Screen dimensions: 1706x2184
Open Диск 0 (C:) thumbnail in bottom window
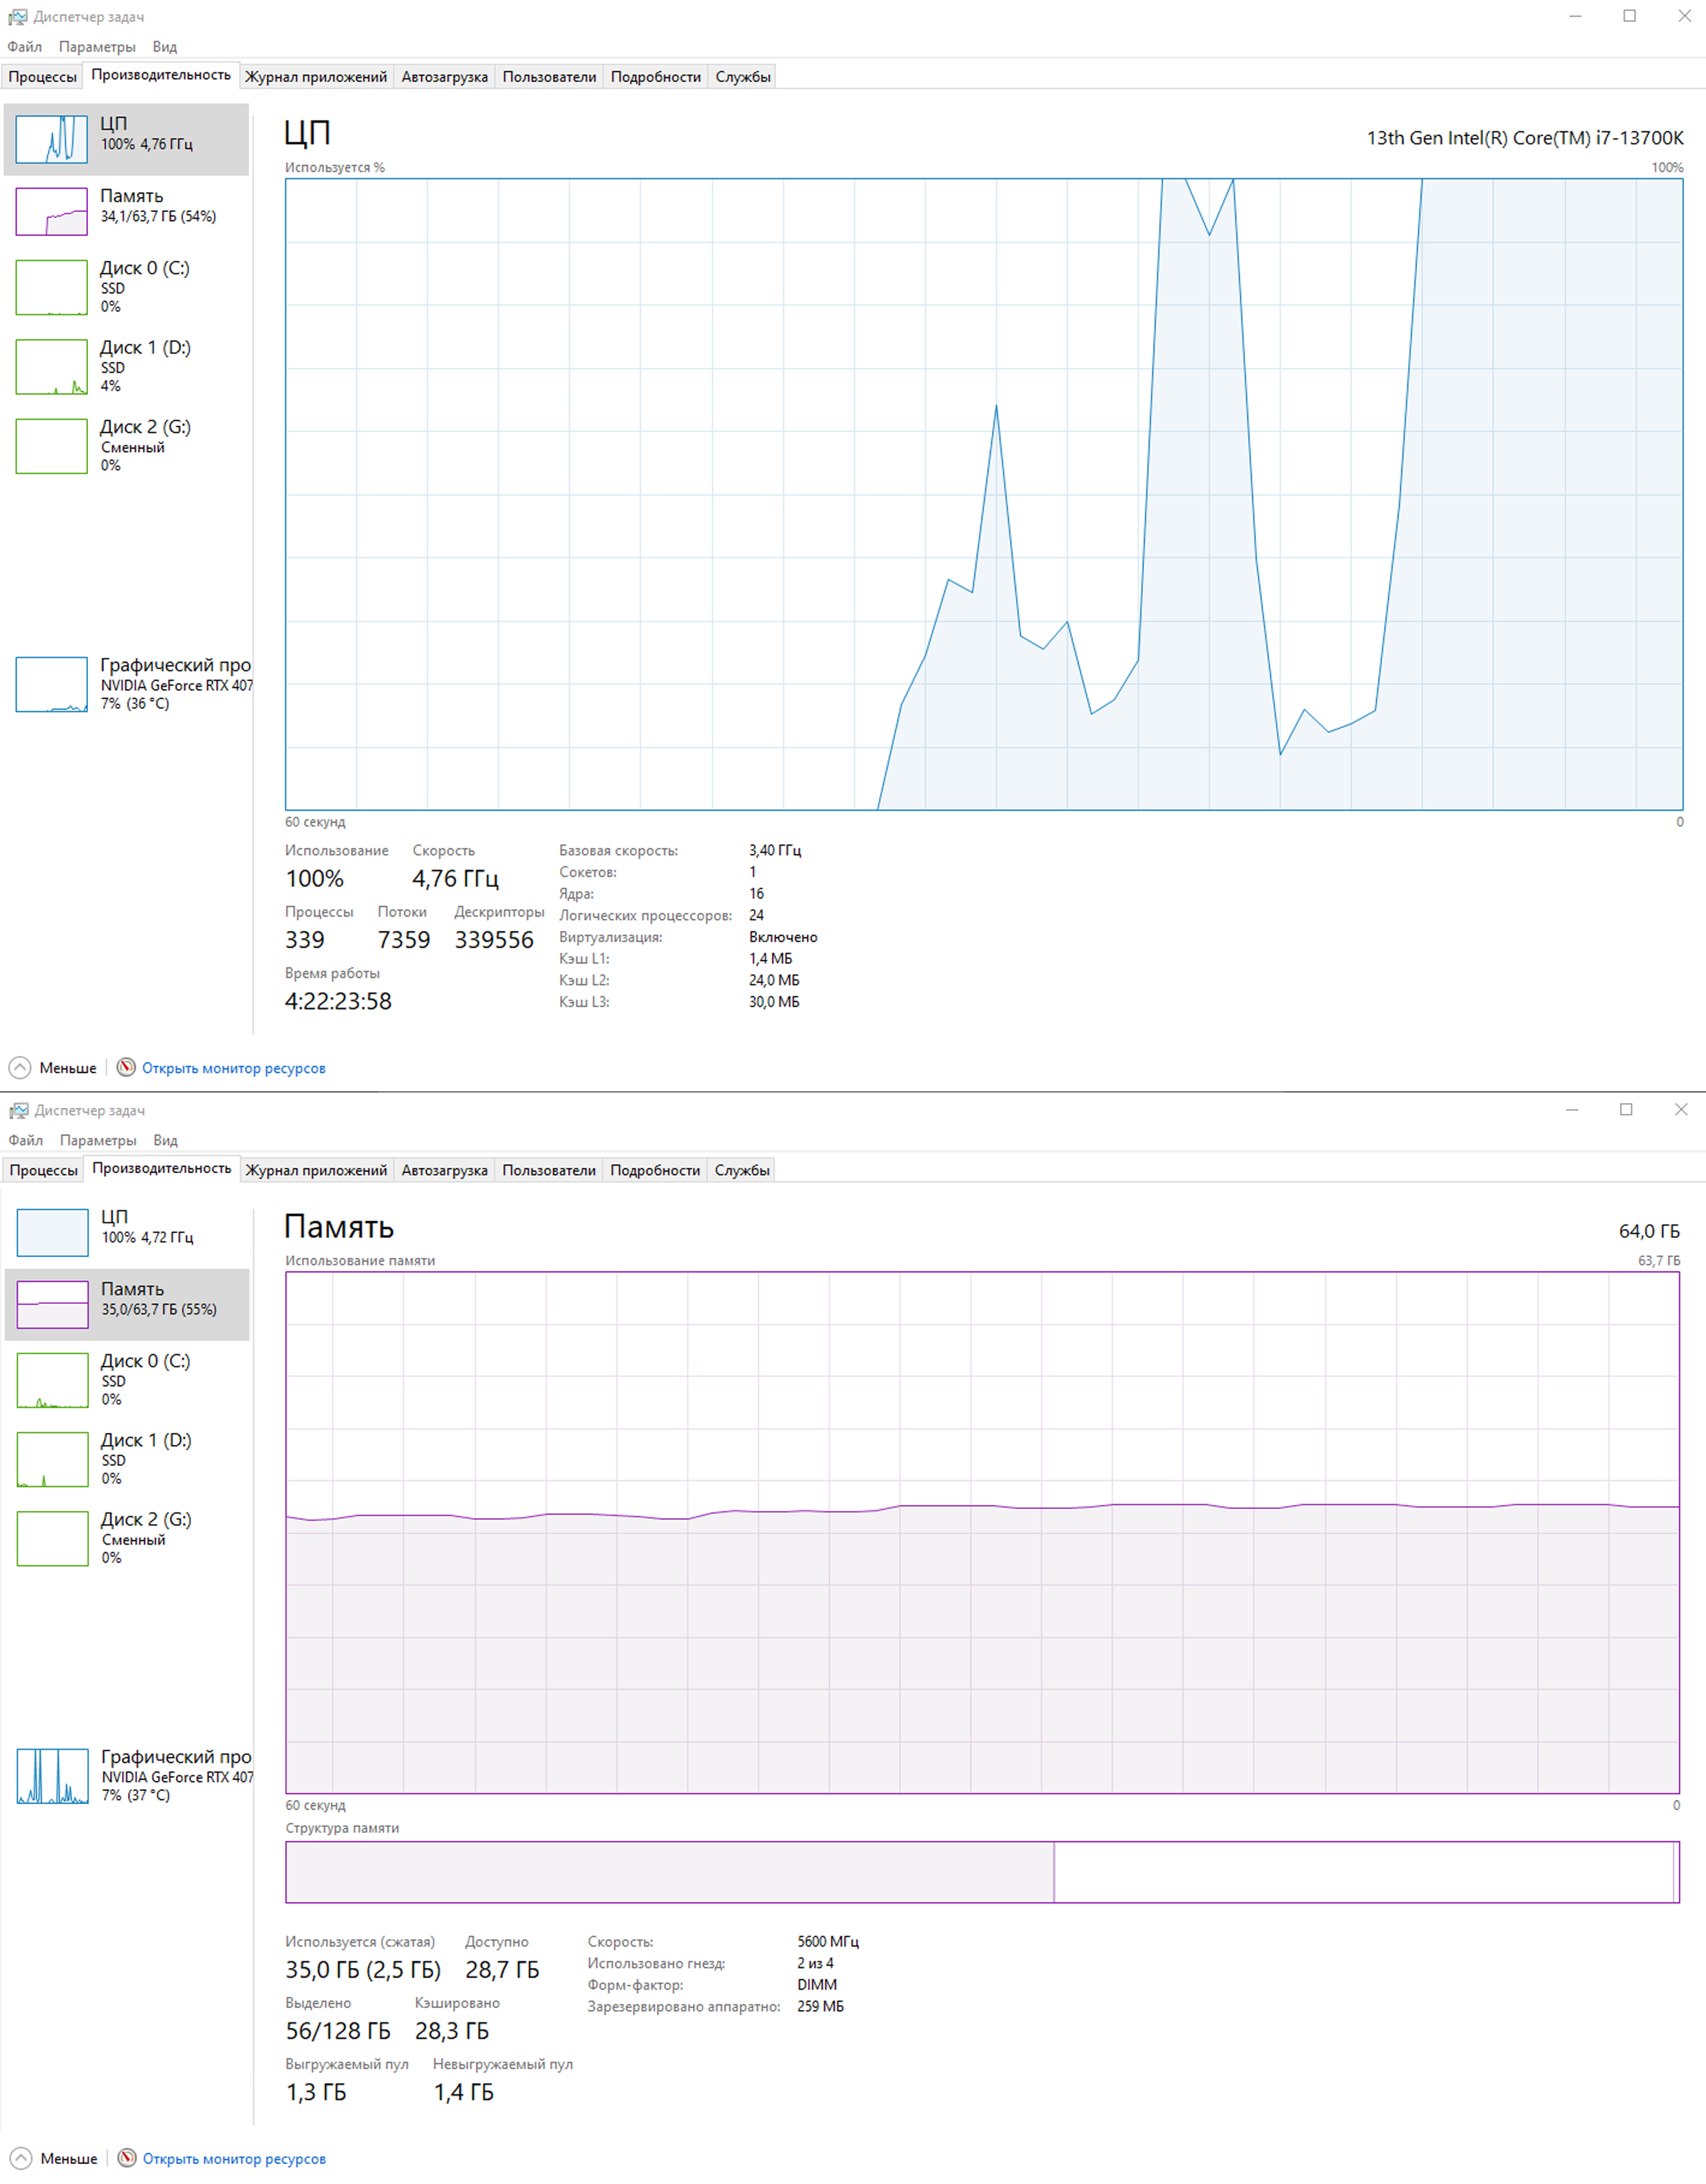tap(52, 1380)
